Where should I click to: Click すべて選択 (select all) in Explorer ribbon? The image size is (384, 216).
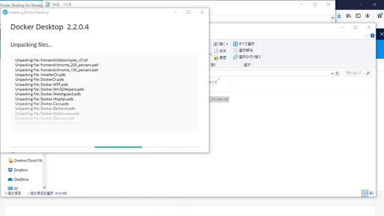[x=244, y=44]
